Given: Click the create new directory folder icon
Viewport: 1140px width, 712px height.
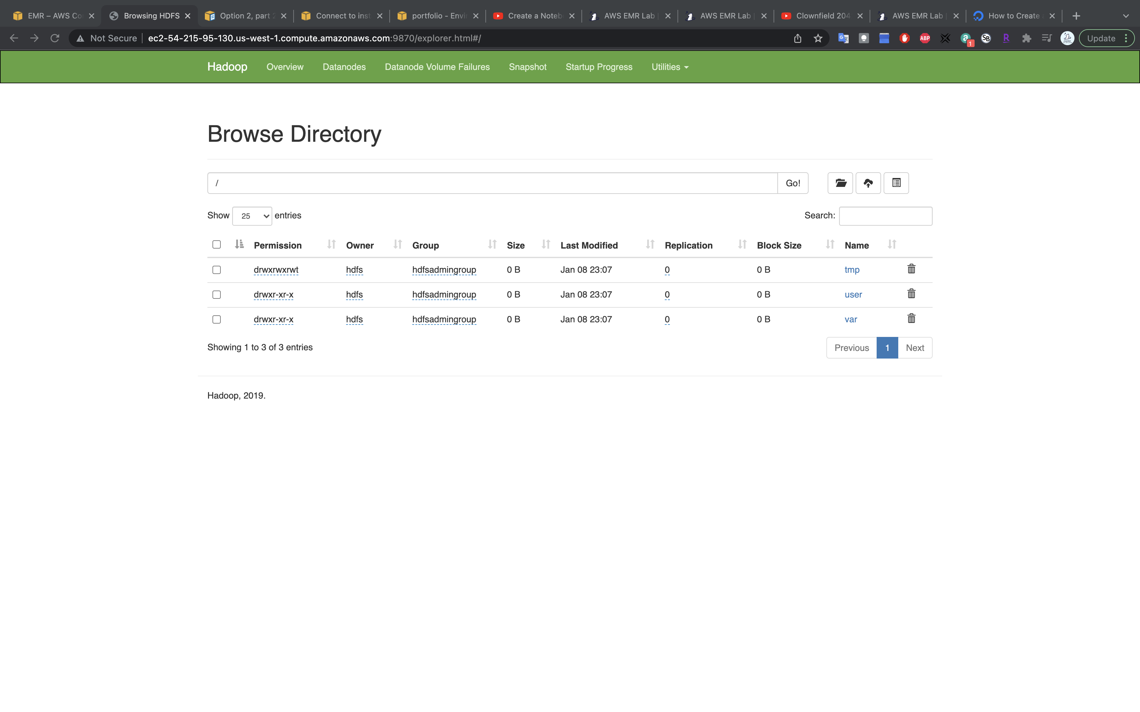Looking at the screenshot, I should coord(840,183).
